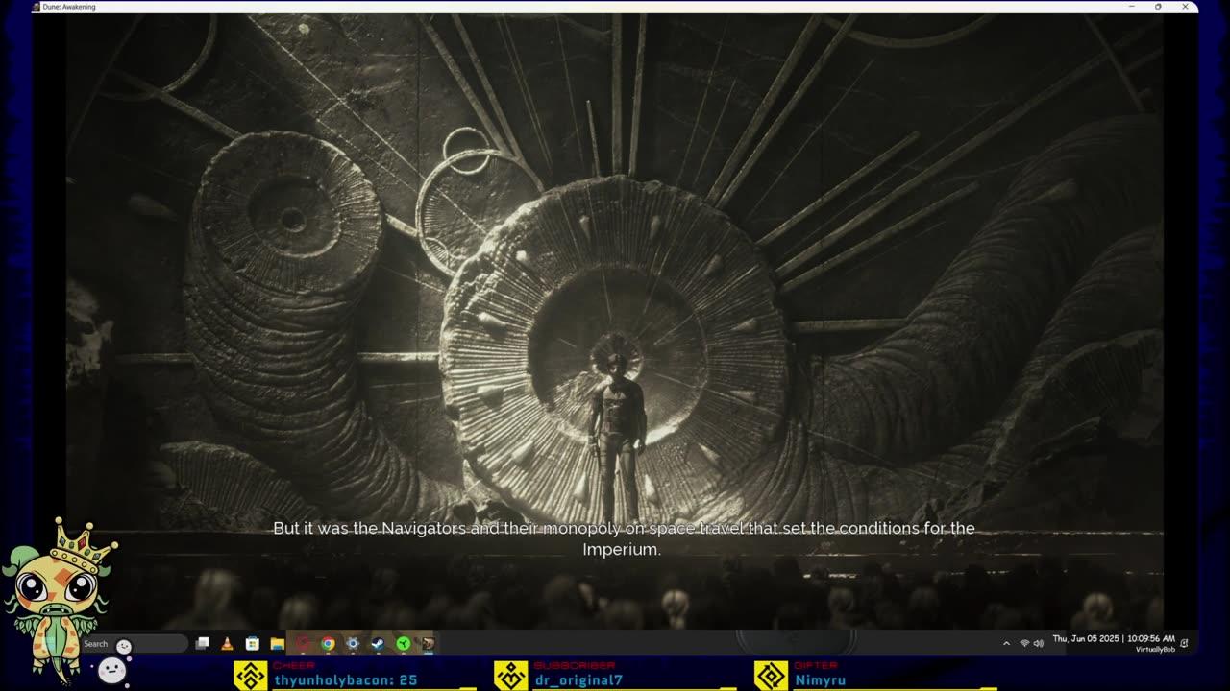Image resolution: width=1230 pixels, height=691 pixels.
Task: Click the VirtuallyBob label in taskbar
Action: click(1155, 650)
